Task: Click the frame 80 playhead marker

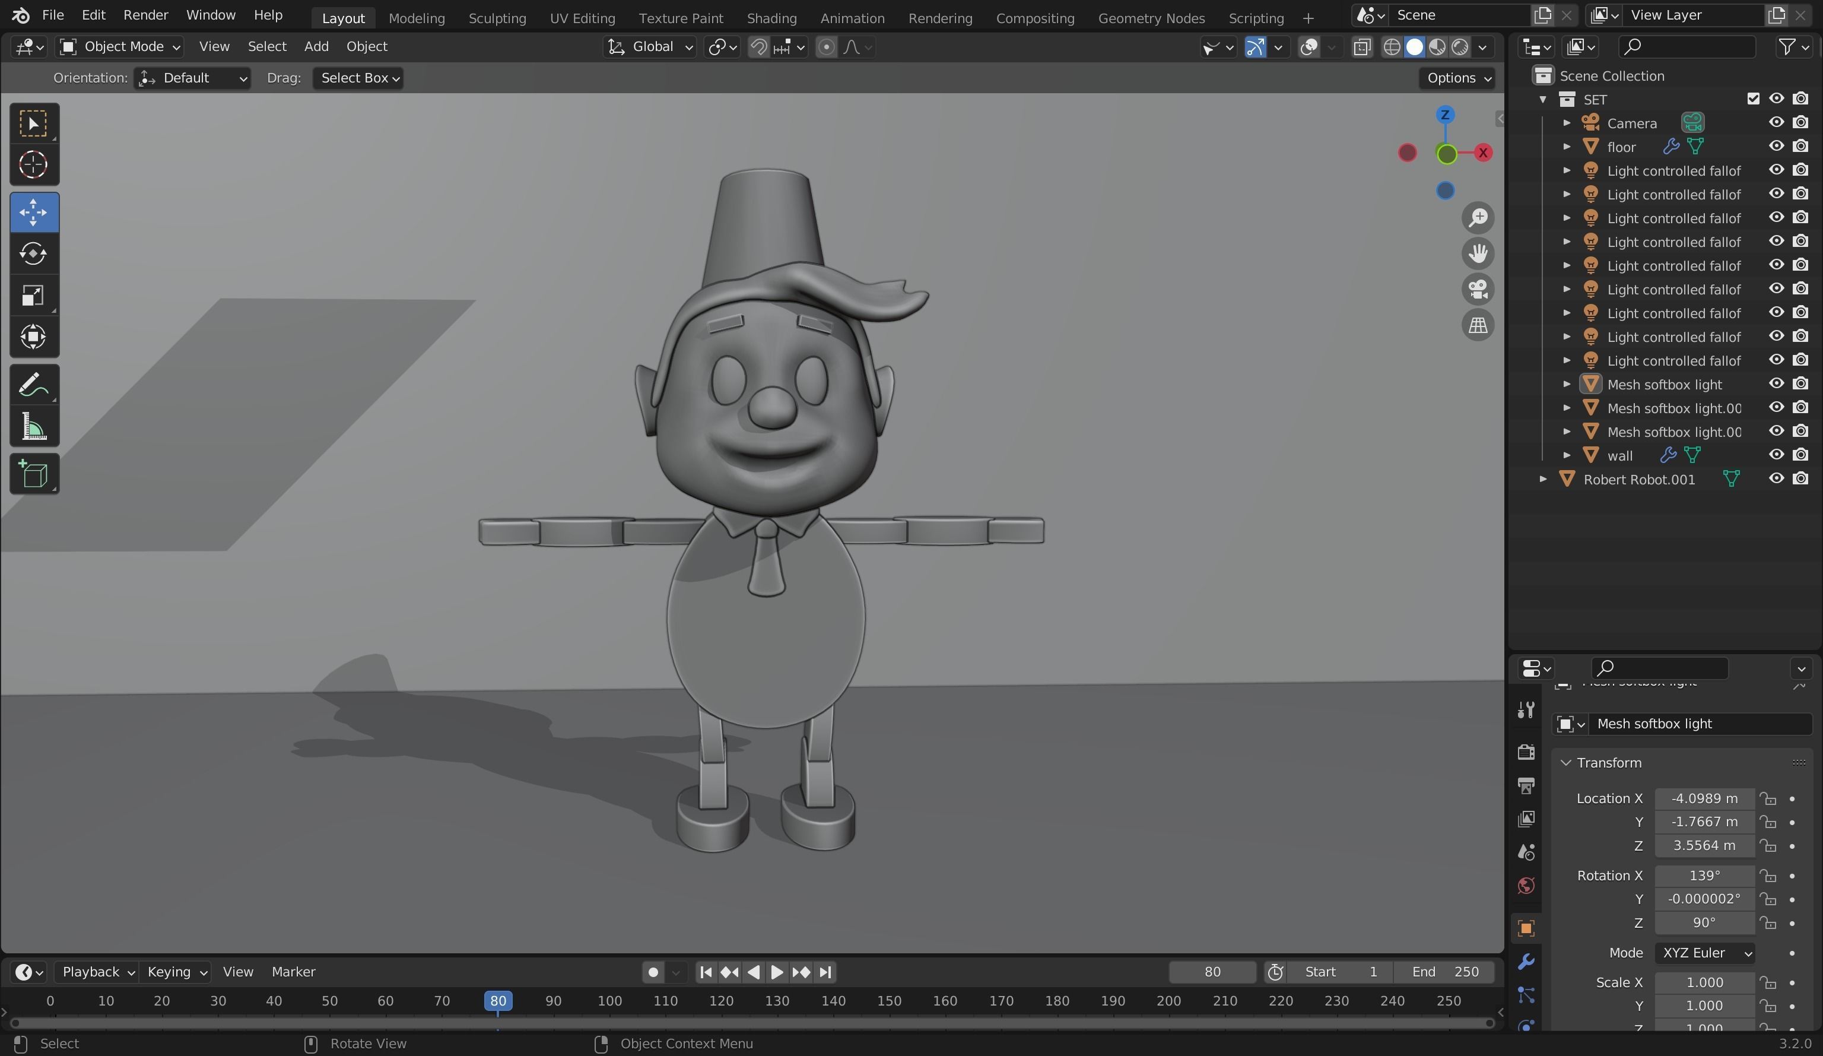Action: pyautogui.click(x=498, y=1001)
